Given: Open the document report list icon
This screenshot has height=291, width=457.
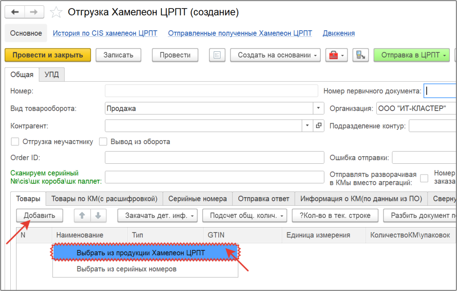Looking at the screenshot, I should 217,55.
